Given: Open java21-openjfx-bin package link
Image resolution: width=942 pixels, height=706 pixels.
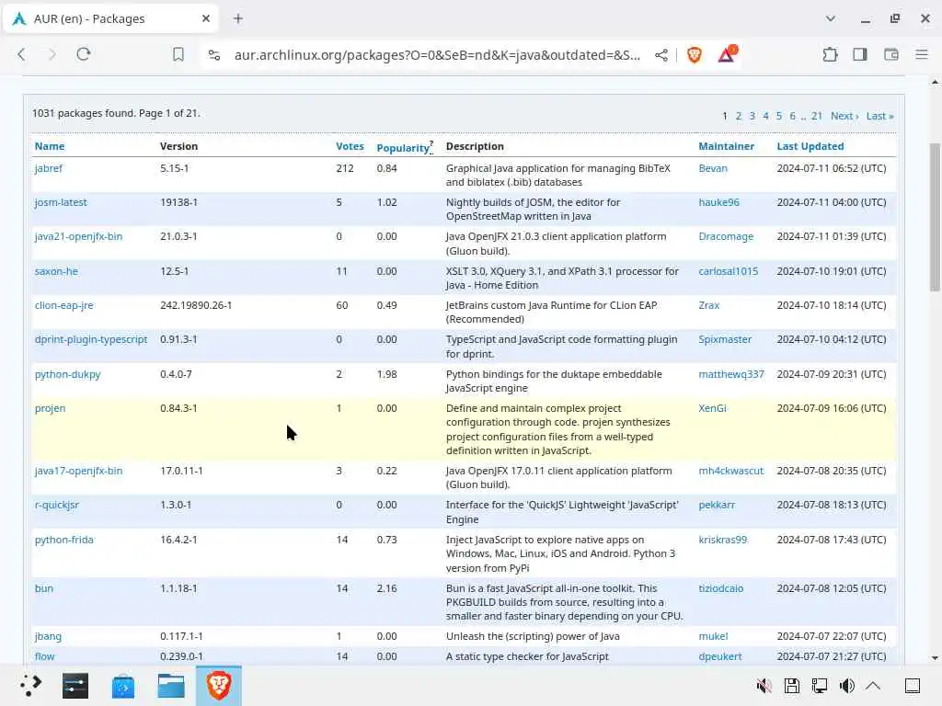Looking at the screenshot, I should 79,236.
